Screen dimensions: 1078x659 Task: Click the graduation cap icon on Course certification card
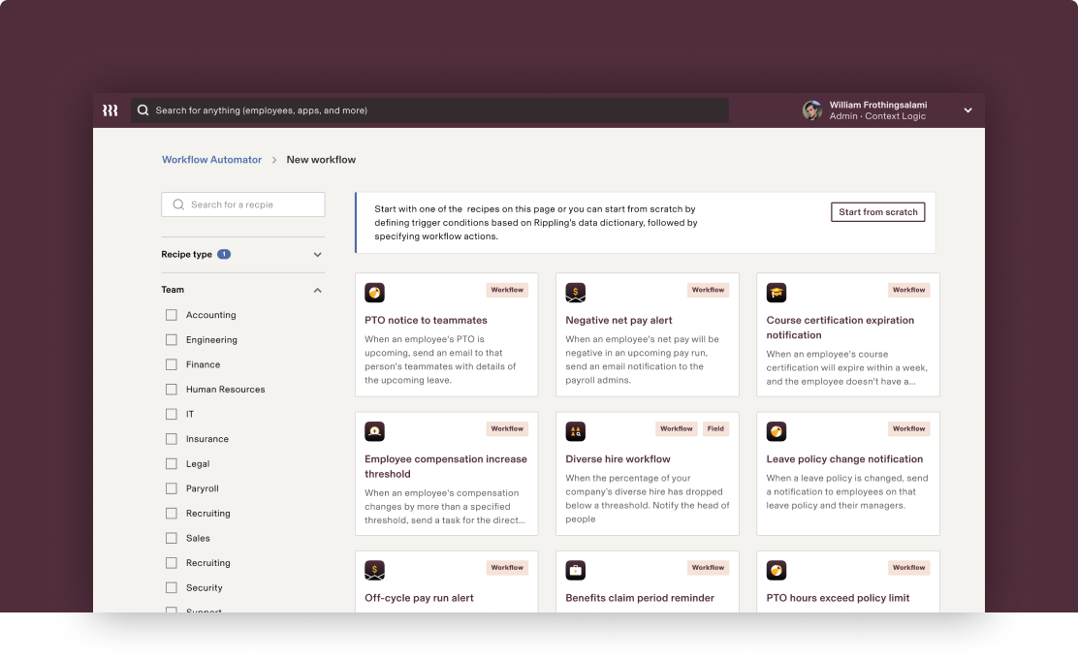coord(776,292)
